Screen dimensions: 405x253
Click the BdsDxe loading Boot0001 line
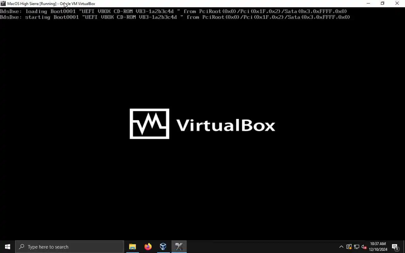point(173,11)
